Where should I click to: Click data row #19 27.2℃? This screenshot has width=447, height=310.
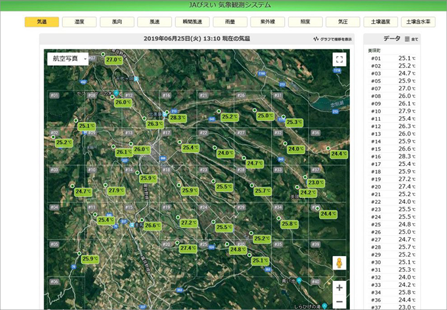point(392,179)
